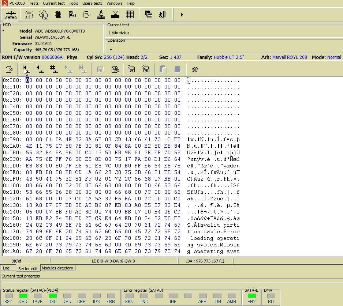This screenshot has height=306, width=343.
Task: Click the LBA : 976 773 167 (1) status field
Action: (205, 261)
